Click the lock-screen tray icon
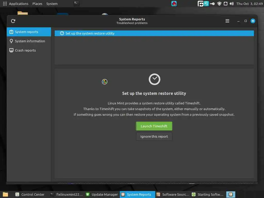Screen dimensions: 264x198 tap(206, 4)
